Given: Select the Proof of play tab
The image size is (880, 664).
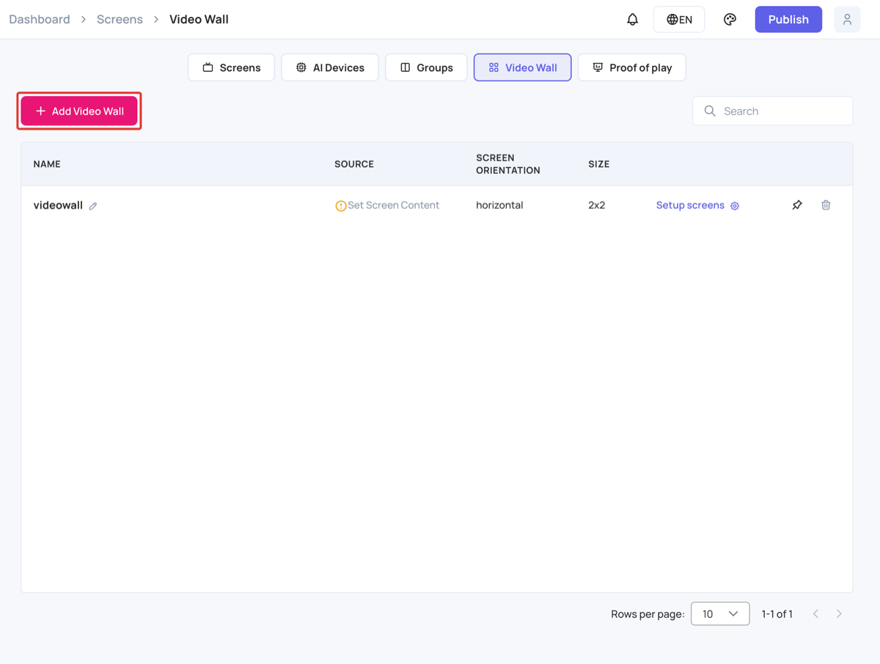Looking at the screenshot, I should [x=632, y=67].
